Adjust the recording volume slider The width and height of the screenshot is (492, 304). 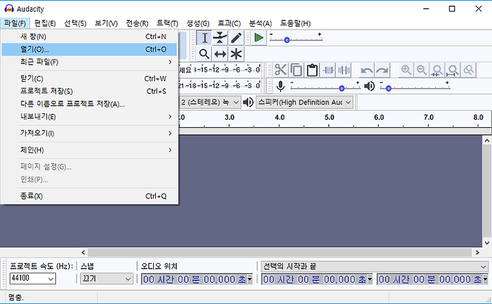point(325,87)
